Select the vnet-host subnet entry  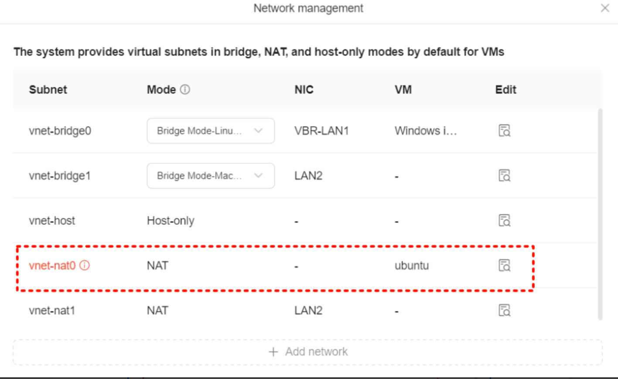52,221
